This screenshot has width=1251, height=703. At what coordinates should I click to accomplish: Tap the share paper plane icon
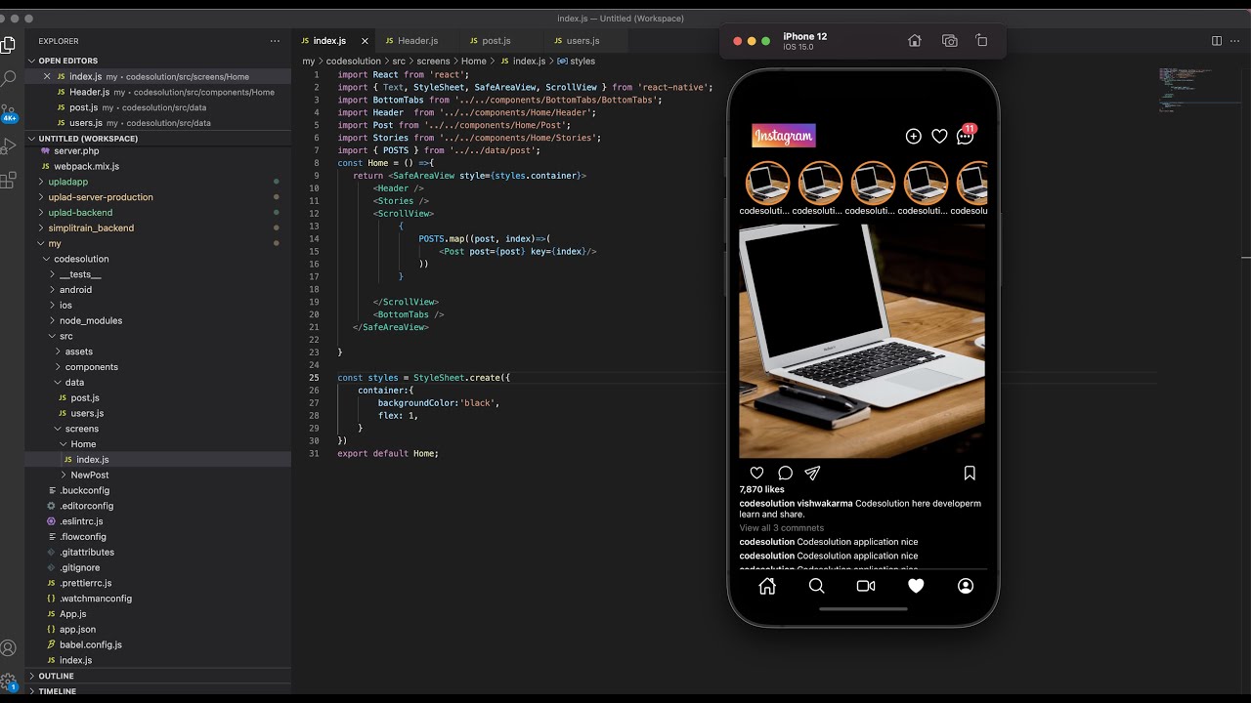(812, 473)
